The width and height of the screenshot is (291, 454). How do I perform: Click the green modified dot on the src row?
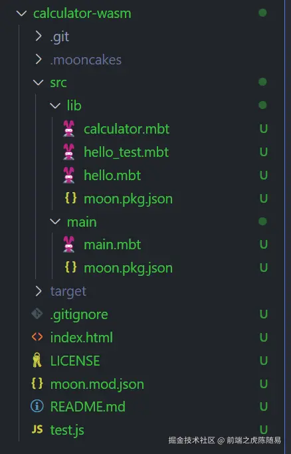tap(262, 82)
